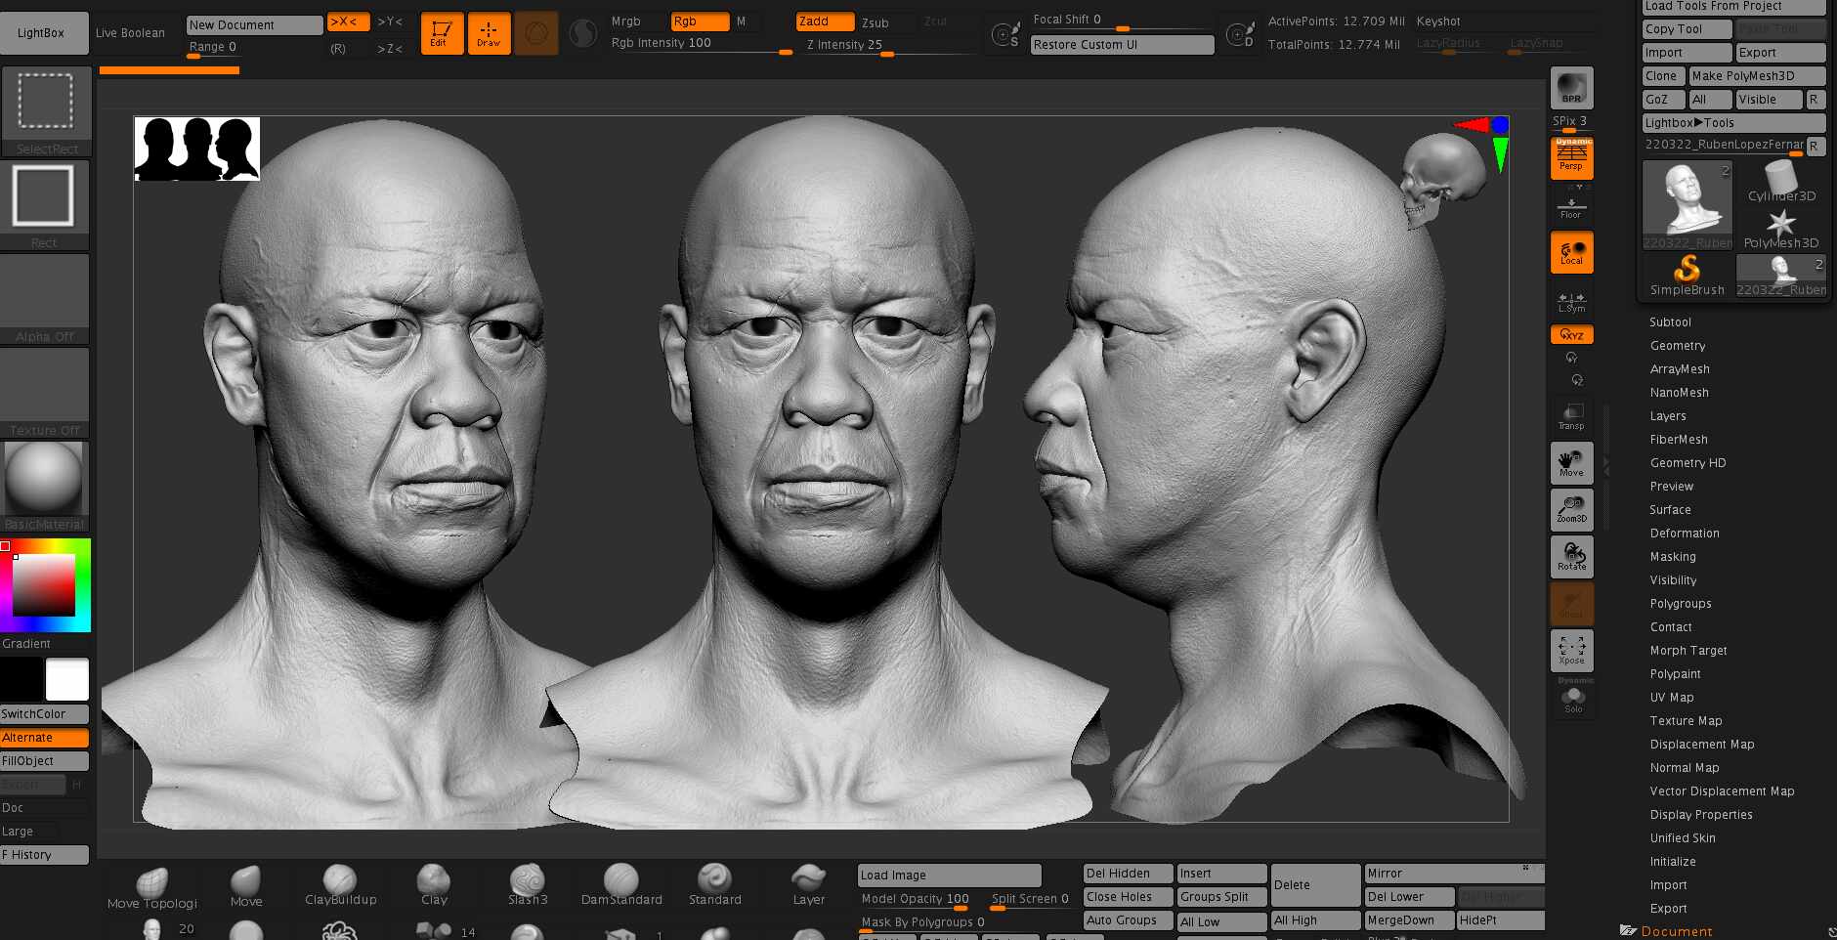Open the Document palette
Viewport: 1837px width, 940px height.
click(x=1676, y=931)
